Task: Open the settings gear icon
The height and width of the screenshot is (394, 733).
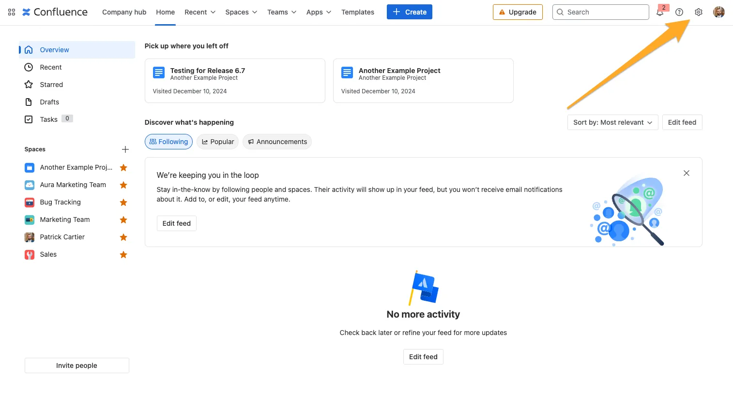Action: 698,12
